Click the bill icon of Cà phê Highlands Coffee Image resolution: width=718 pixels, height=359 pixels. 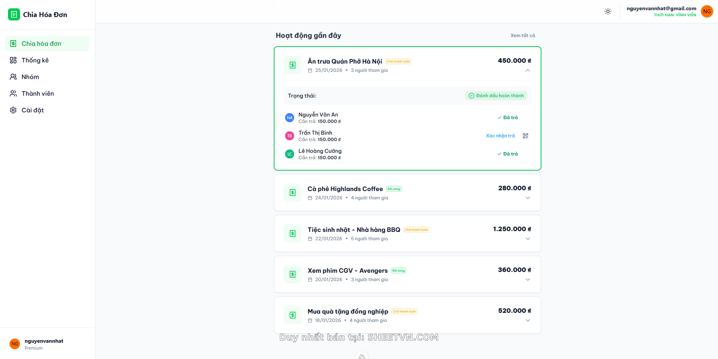pos(292,193)
